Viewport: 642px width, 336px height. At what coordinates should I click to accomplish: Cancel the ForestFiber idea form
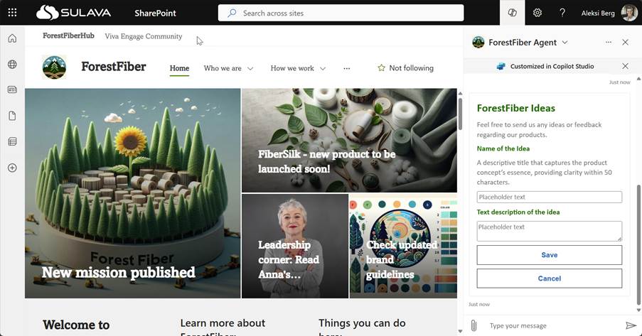pos(549,278)
